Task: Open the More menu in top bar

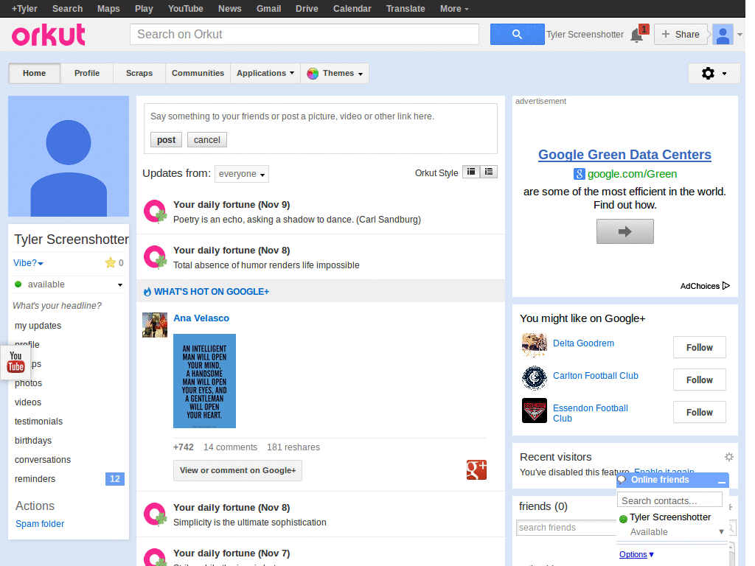Action: tap(454, 9)
